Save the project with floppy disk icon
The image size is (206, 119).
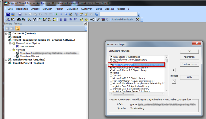point(20,14)
